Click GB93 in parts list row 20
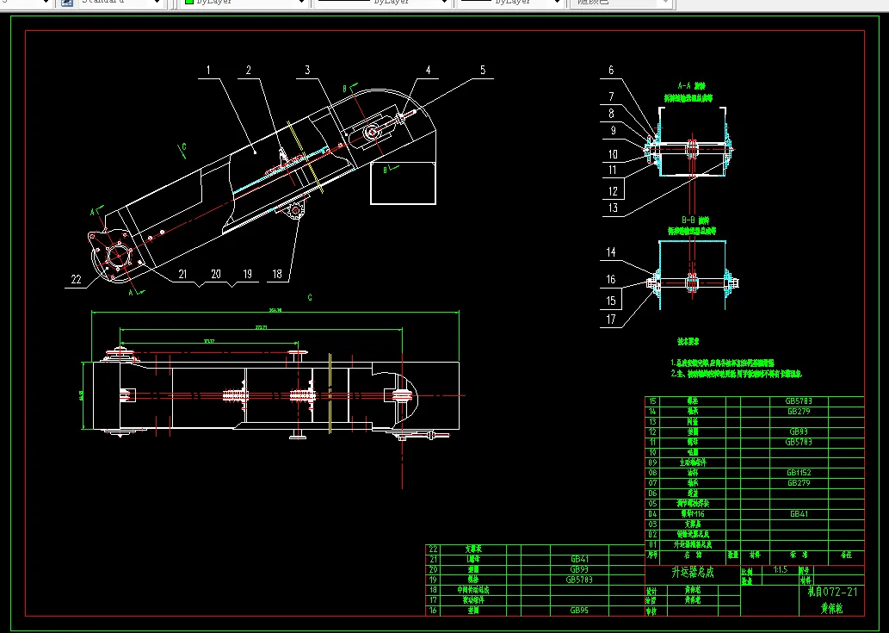Viewport: 889px width, 633px height. pyautogui.click(x=579, y=569)
